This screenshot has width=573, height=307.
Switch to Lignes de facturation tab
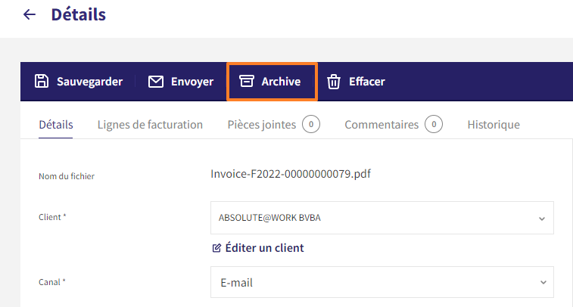(150, 125)
